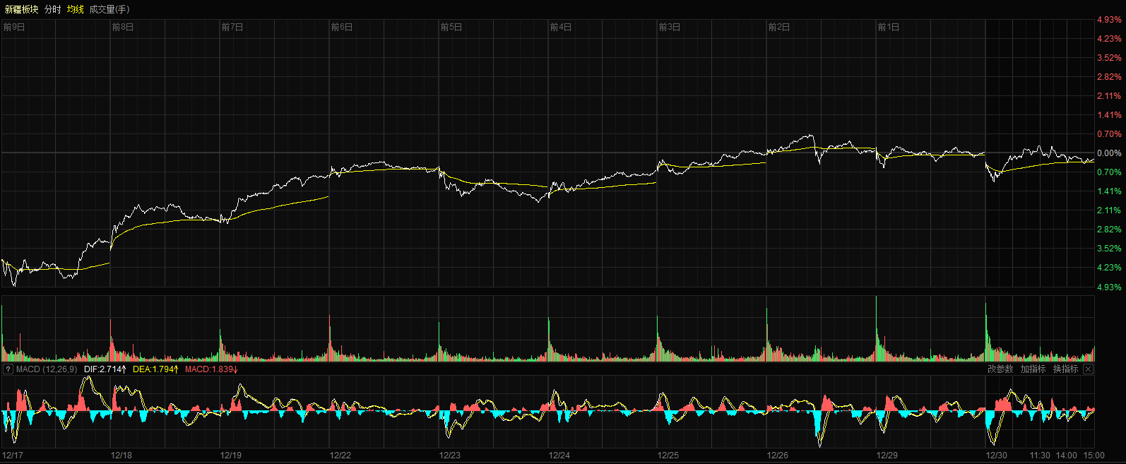Screen dimensions: 1126x464
Task: Switch to the 分时 chart tab
Action: [53, 9]
